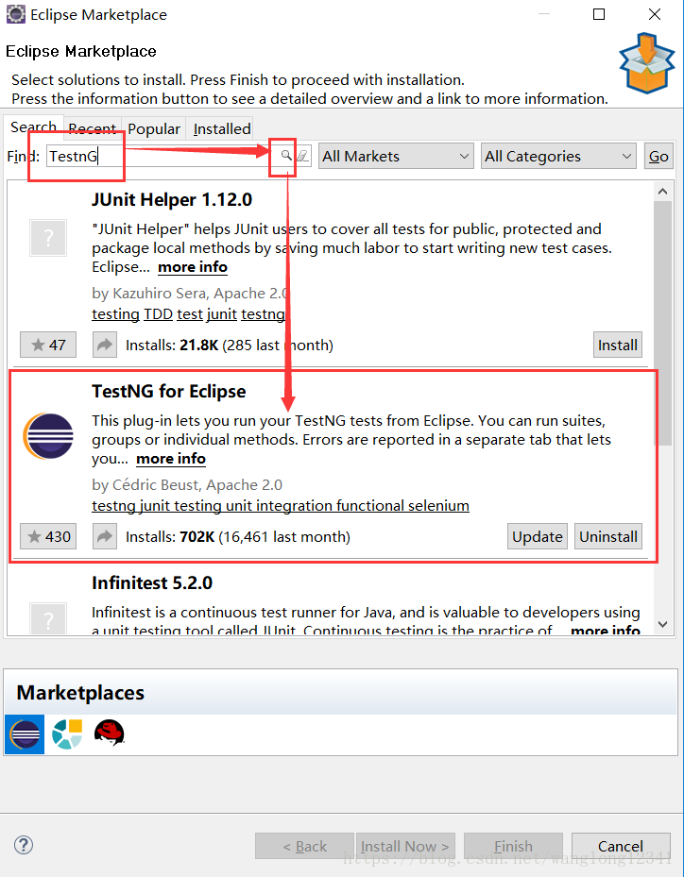Click share arrow icon for JUnit Helper
The height and width of the screenshot is (877, 684).
tap(105, 345)
